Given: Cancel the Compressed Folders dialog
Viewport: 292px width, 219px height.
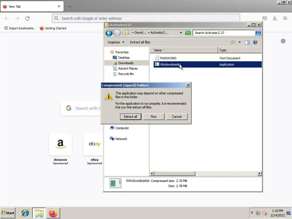Looking at the screenshot, I should click(177, 117).
